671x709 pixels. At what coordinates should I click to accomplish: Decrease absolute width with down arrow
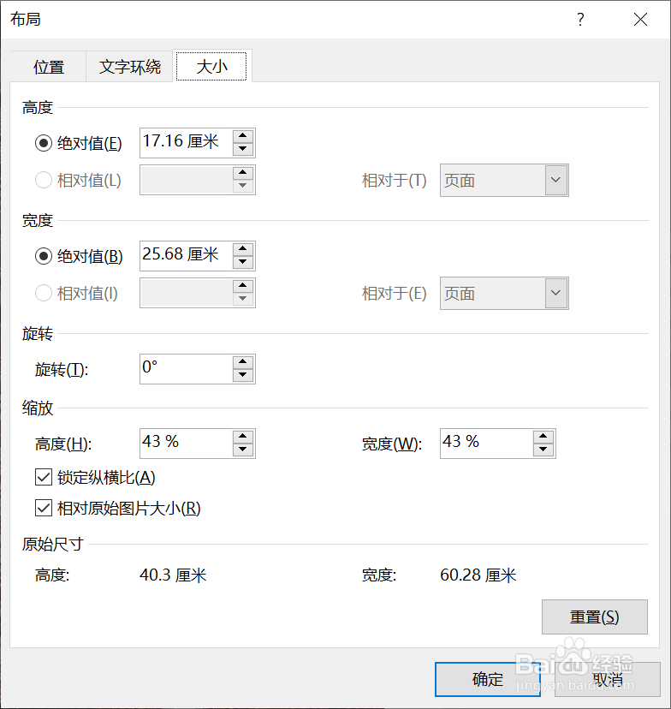243,262
